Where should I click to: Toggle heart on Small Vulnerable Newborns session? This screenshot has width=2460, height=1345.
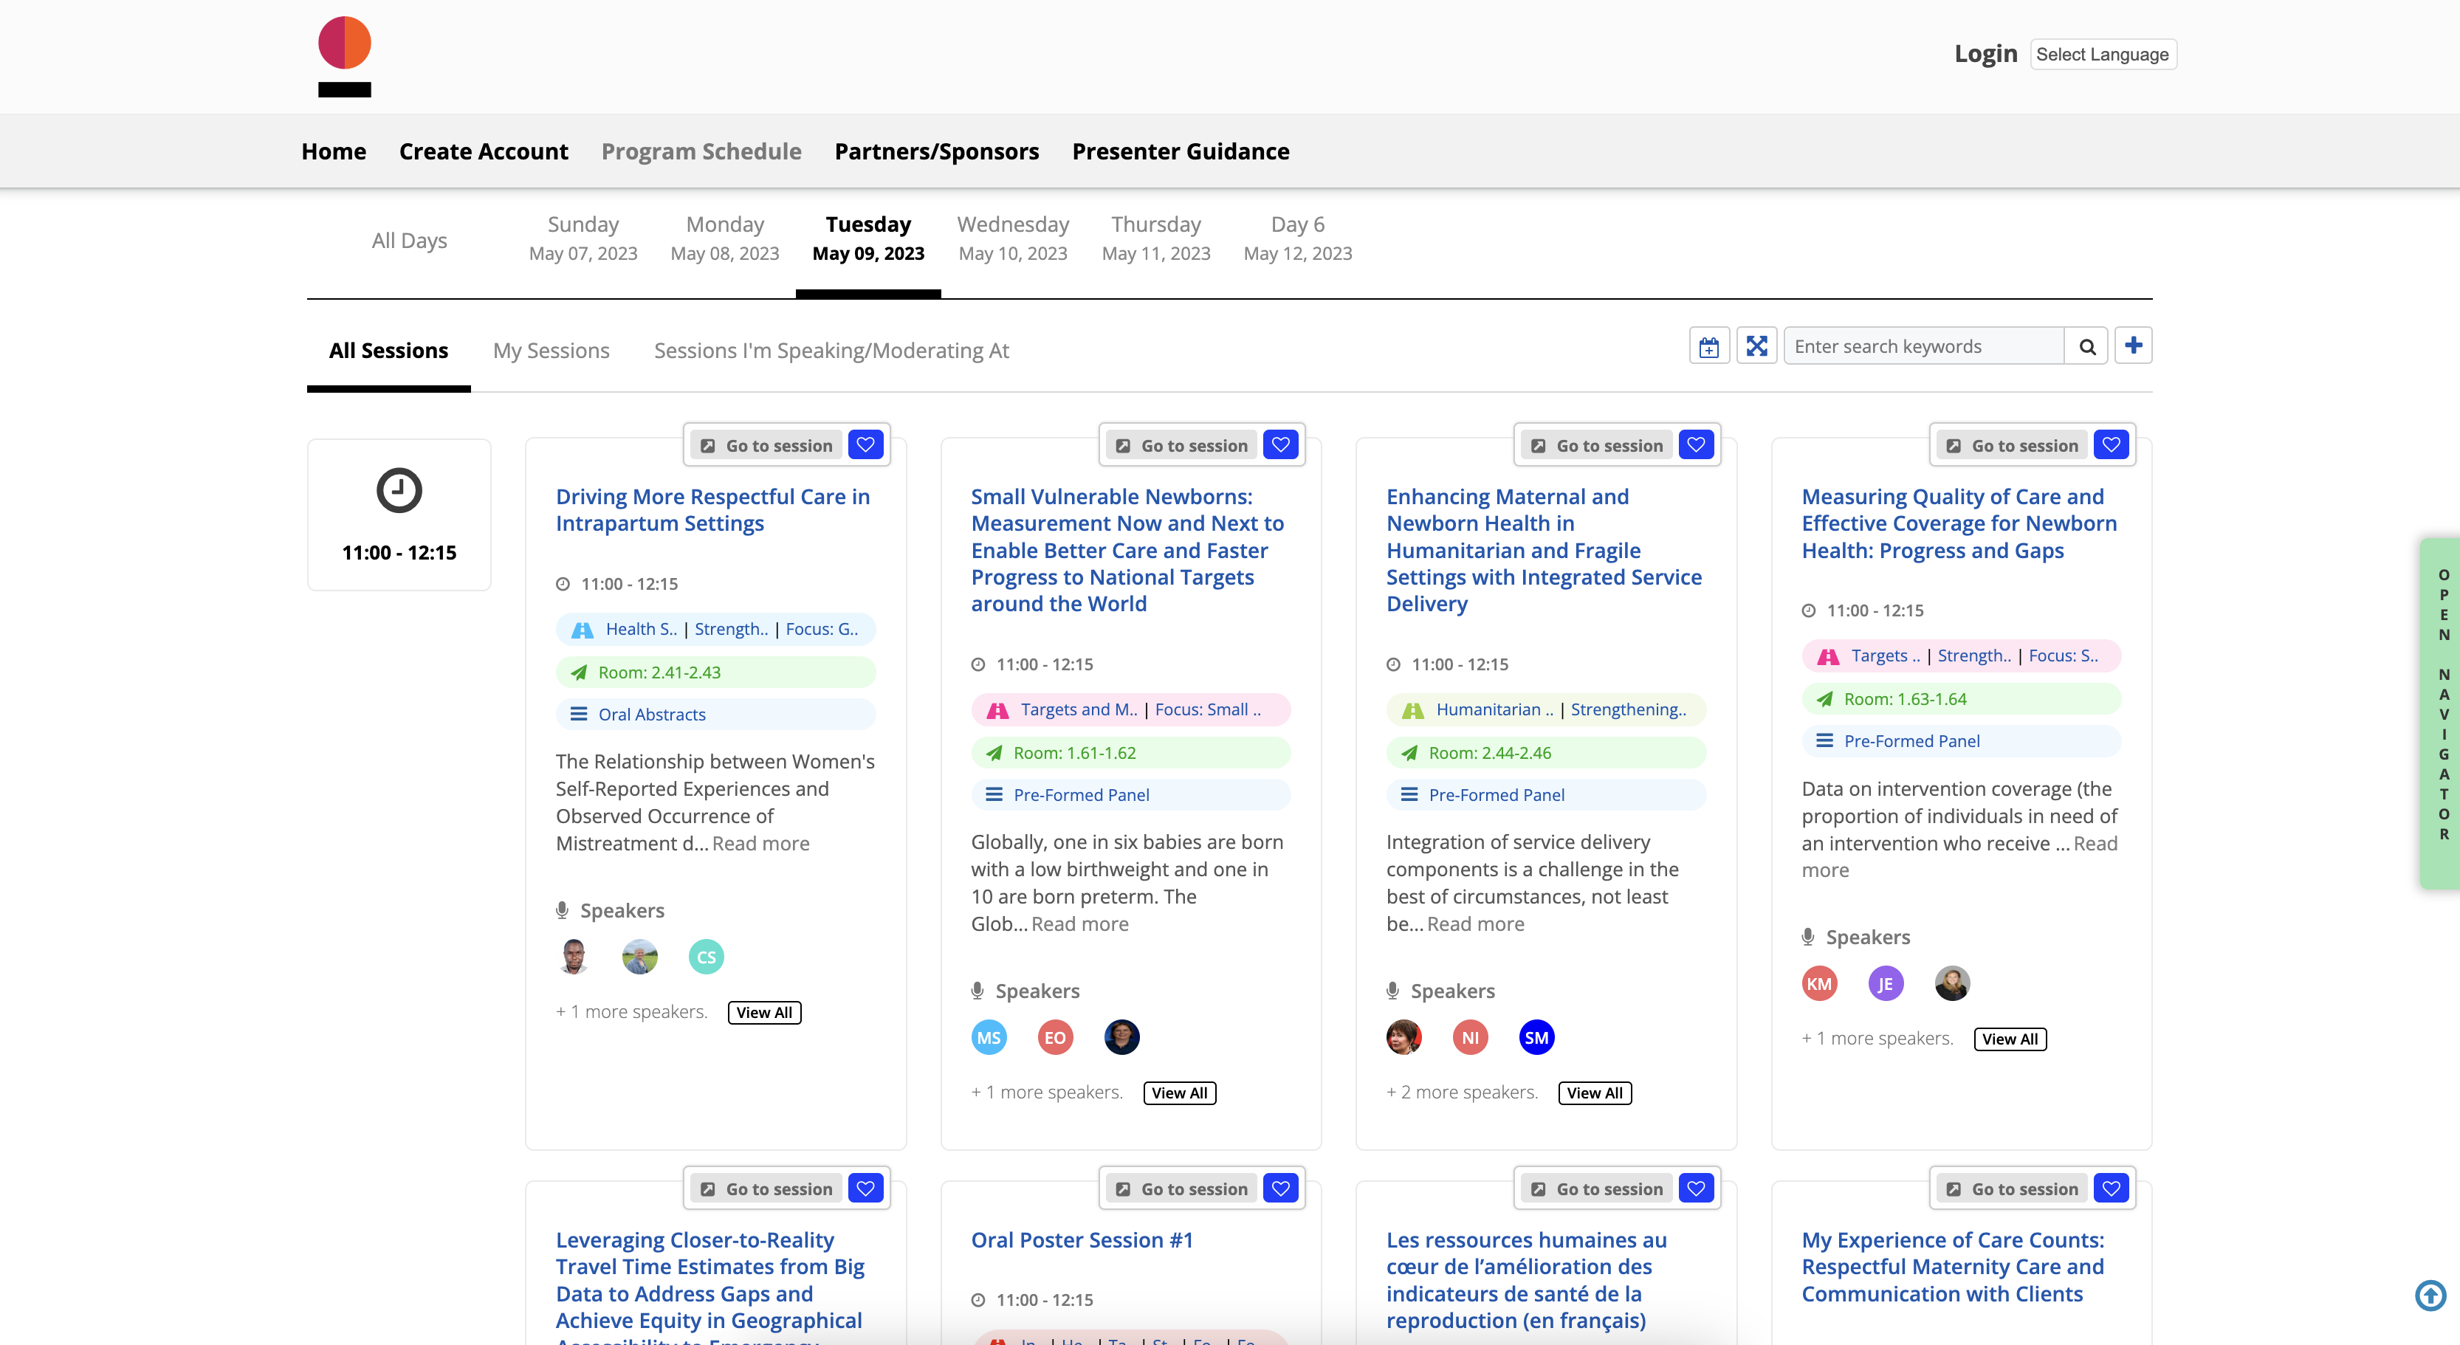[x=1281, y=445]
